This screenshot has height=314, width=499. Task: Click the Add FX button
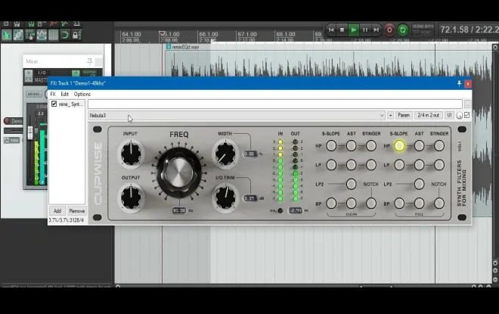click(57, 211)
